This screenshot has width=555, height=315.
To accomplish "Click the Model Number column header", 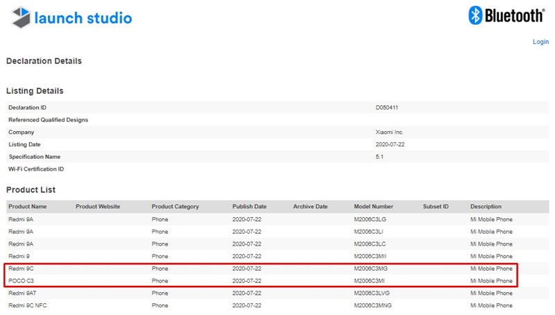I will (373, 207).
